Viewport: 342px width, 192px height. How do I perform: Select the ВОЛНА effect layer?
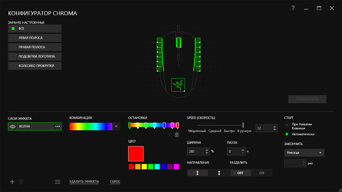[x=35, y=127]
